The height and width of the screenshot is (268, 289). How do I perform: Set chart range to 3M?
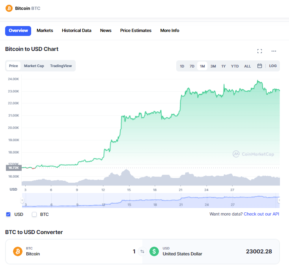[213, 66]
